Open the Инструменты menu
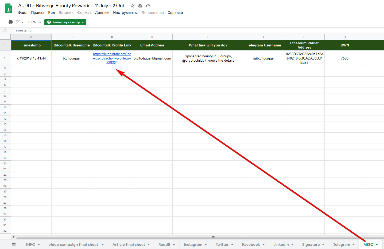Viewport: 384px width, 249px height. pyautogui.click(x=125, y=13)
